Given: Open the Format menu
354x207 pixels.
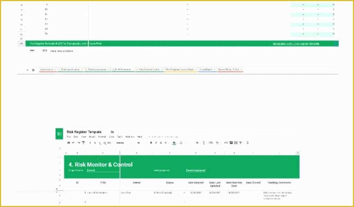Looking at the screenshot, I should 102,137.
